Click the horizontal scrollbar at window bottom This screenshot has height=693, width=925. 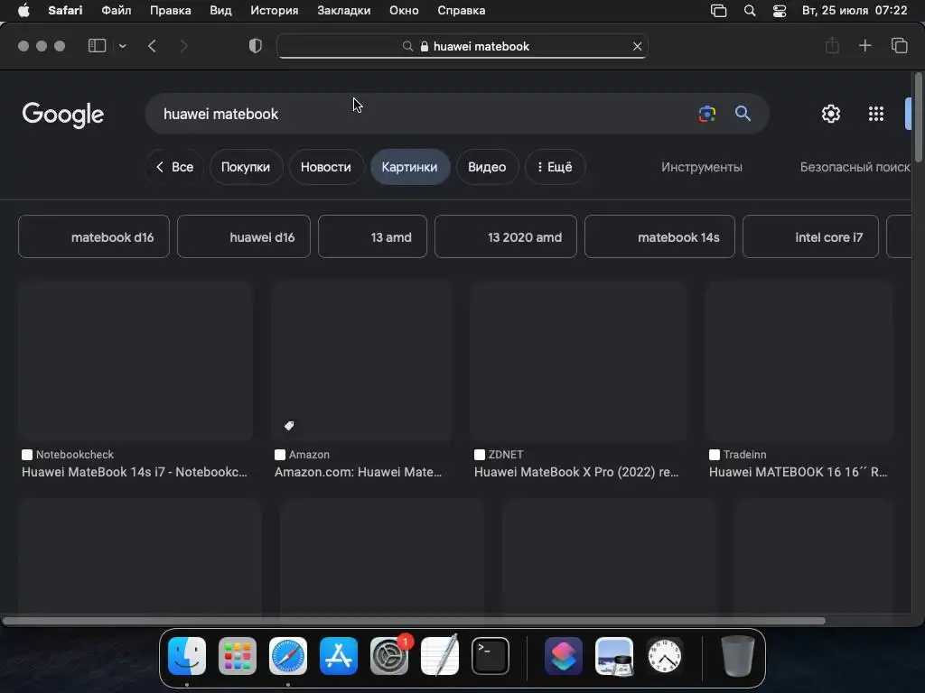click(x=414, y=621)
